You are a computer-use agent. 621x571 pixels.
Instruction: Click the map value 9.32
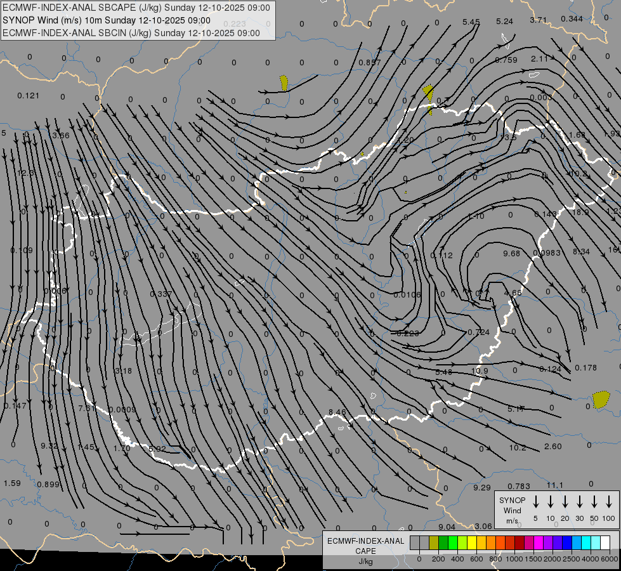click(49, 446)
